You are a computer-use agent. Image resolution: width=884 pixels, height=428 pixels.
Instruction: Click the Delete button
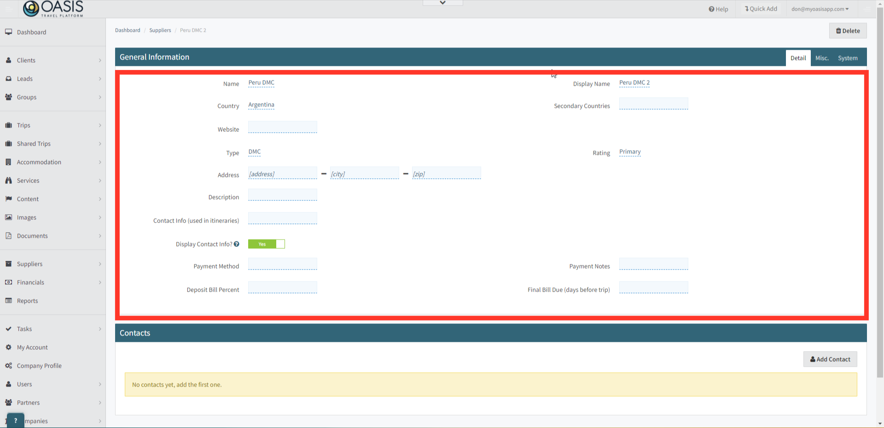(x=848, y=30)
